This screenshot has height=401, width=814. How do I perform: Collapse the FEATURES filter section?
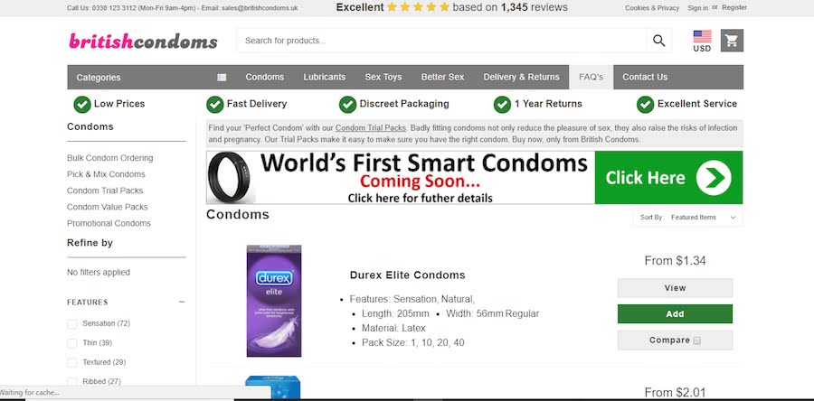(182, 302)
